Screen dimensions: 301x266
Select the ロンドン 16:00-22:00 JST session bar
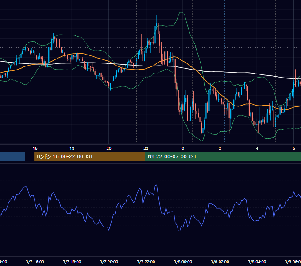pos(89,156)
